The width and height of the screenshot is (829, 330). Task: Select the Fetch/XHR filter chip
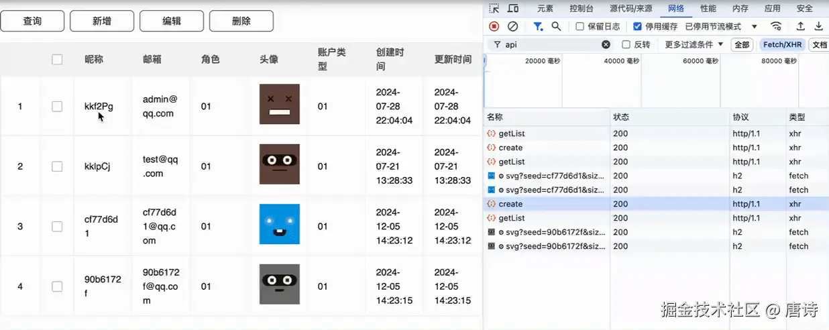pos(783,44)
